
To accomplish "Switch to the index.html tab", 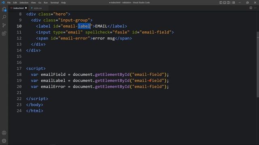I will 18,8.
